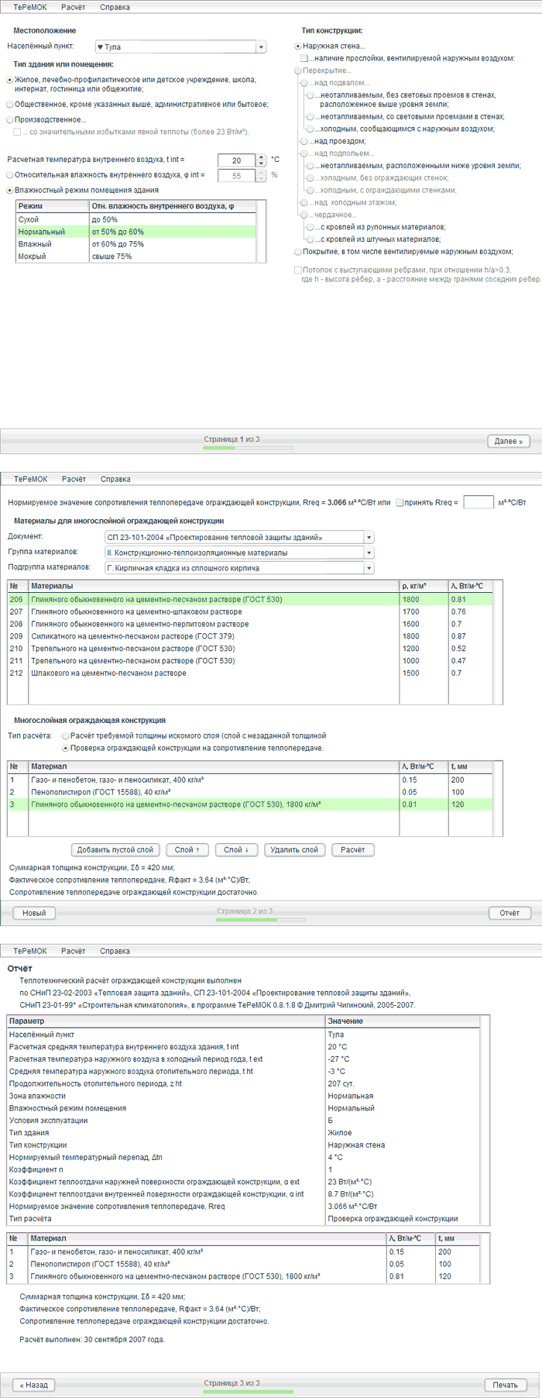Select the Наружная стена construction radio

tap(298, 46)
